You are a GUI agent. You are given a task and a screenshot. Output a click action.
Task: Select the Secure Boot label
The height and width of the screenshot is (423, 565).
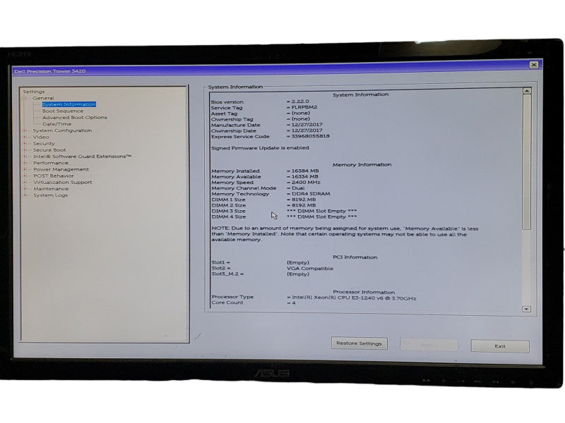tap(49, 150)
